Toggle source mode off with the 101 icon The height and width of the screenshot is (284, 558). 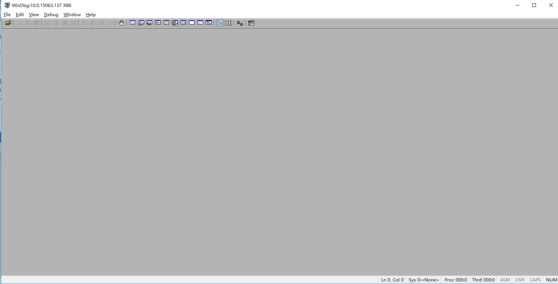[228, 23]
